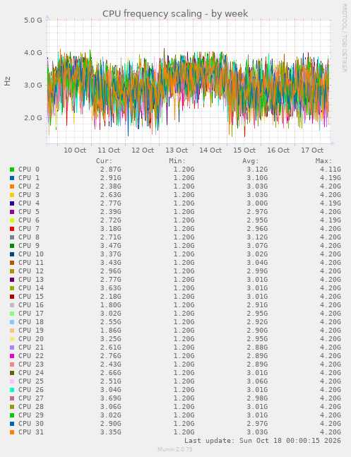This screenshot has height=457, width=351.
Task: Click the CPU 1 blue legend swatch
Action: [12, 178]
